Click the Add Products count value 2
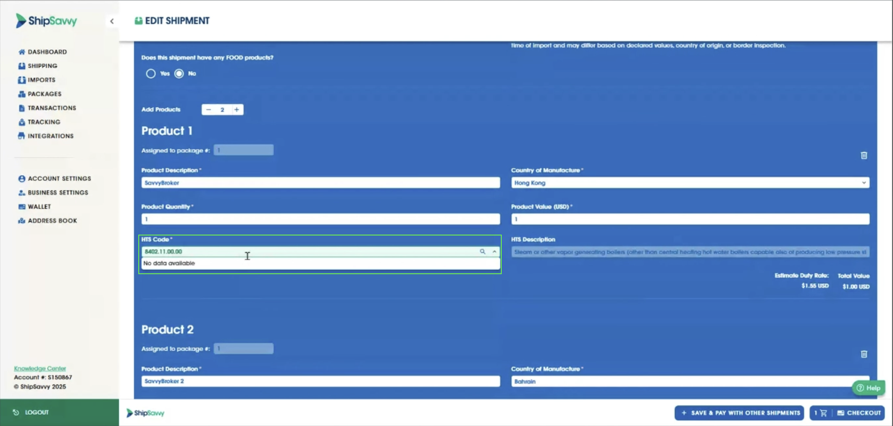The image size is (893, 426). tap(223, 110)
